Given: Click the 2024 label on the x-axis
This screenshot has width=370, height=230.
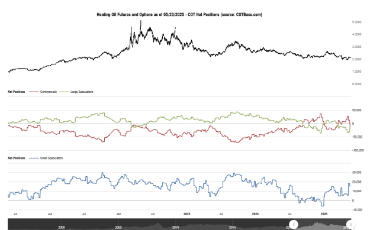Looking at the screenshot, I should (x=255, y=214).
